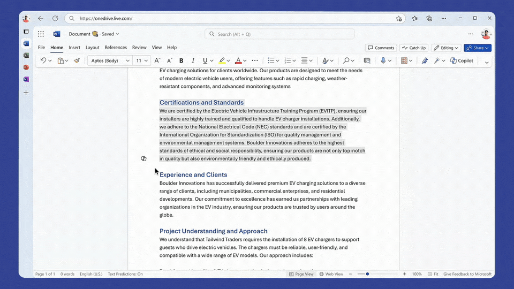Open the Insert ribbon tab

(74, 48)
